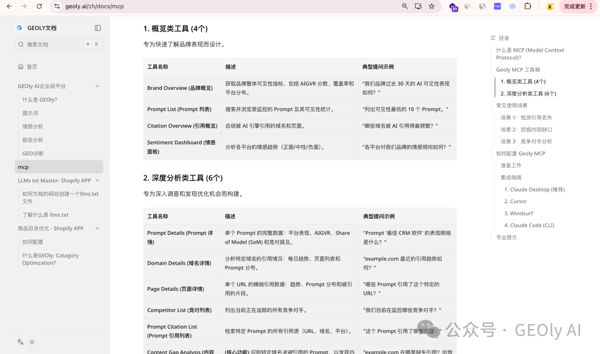Jump to 什么是 MCP (Model Context Protocol)? in TOC
The height and width of the screenshot is (354, 600).
point(530,54)
